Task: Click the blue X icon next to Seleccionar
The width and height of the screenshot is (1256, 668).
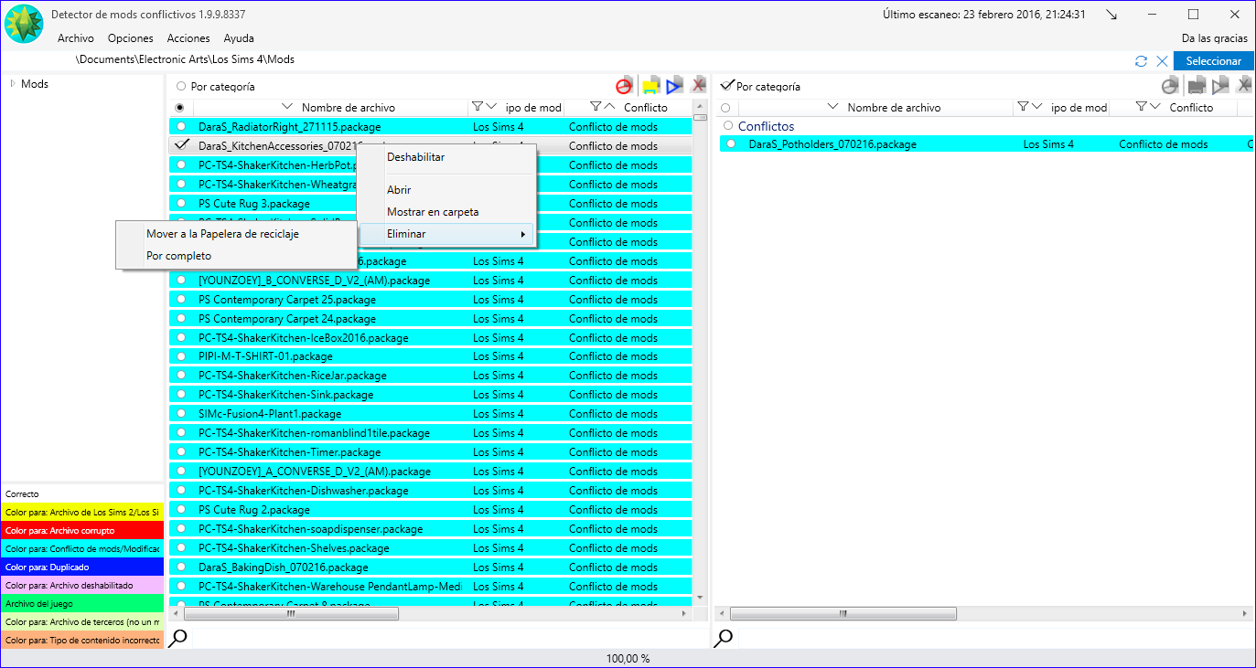Action: [x=1162, y=61]
